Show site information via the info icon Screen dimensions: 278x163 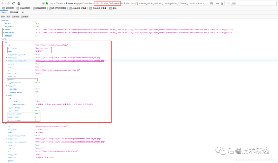tap(44, 3)
